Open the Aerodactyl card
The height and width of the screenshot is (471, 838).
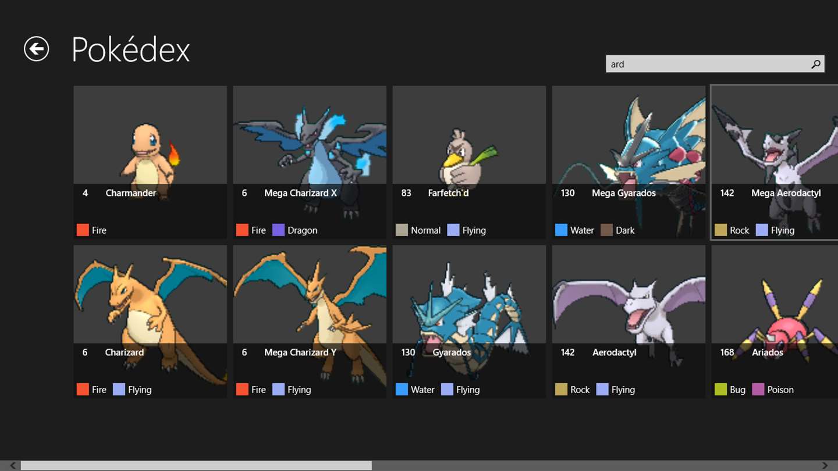tap(628, 322)
